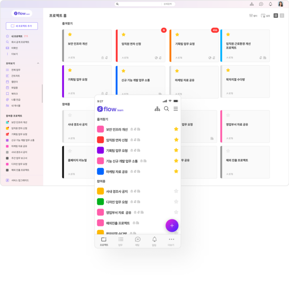Star 사내 경조사 공지 in mobile list
Screen dimensions: 289x282
(176, 191)
